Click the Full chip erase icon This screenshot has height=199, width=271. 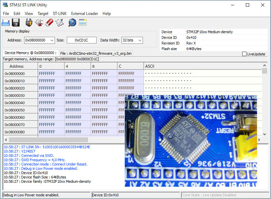coord(49,23)
